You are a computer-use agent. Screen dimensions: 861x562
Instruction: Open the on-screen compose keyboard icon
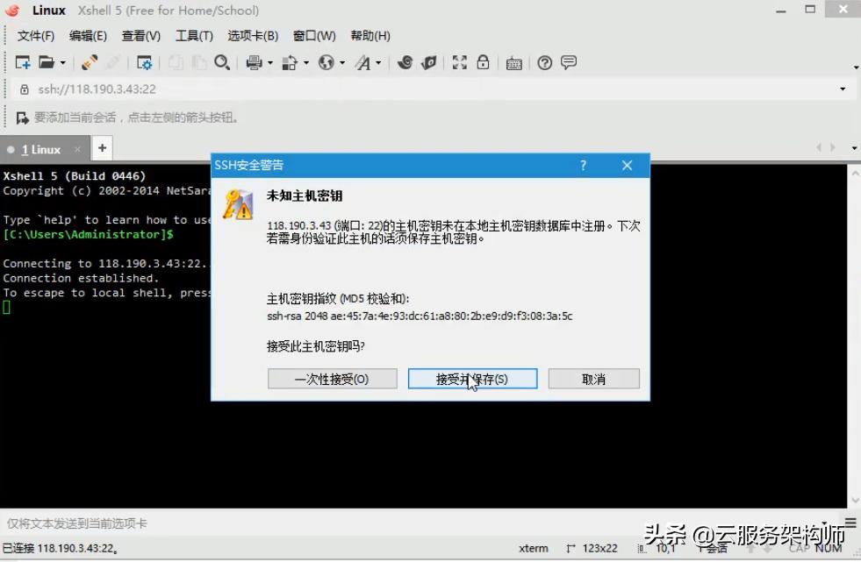click(515, 62)
